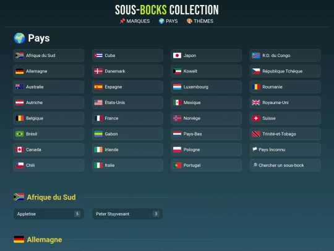Image resolution: width=334 pixels, height=251 pixels.
Task: Click the Luxembourg flag icon
Action: pos(177,87)
